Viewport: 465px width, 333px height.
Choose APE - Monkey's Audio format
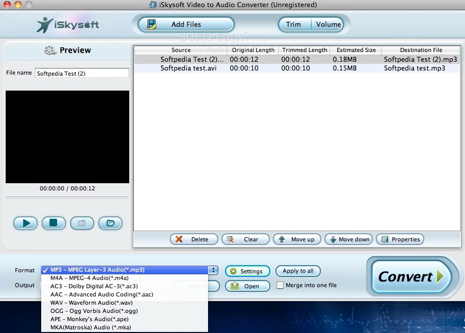pos(125,319)
